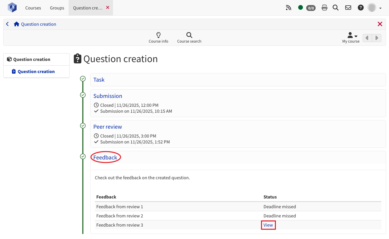Expand the My course menu
Image resolution: width=389 pixels, height=239 pixels.
pos(351,38)
